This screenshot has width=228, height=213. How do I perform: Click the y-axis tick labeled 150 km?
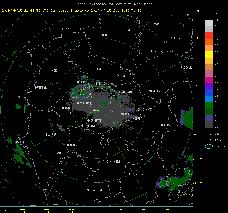(x=196, y=38)
